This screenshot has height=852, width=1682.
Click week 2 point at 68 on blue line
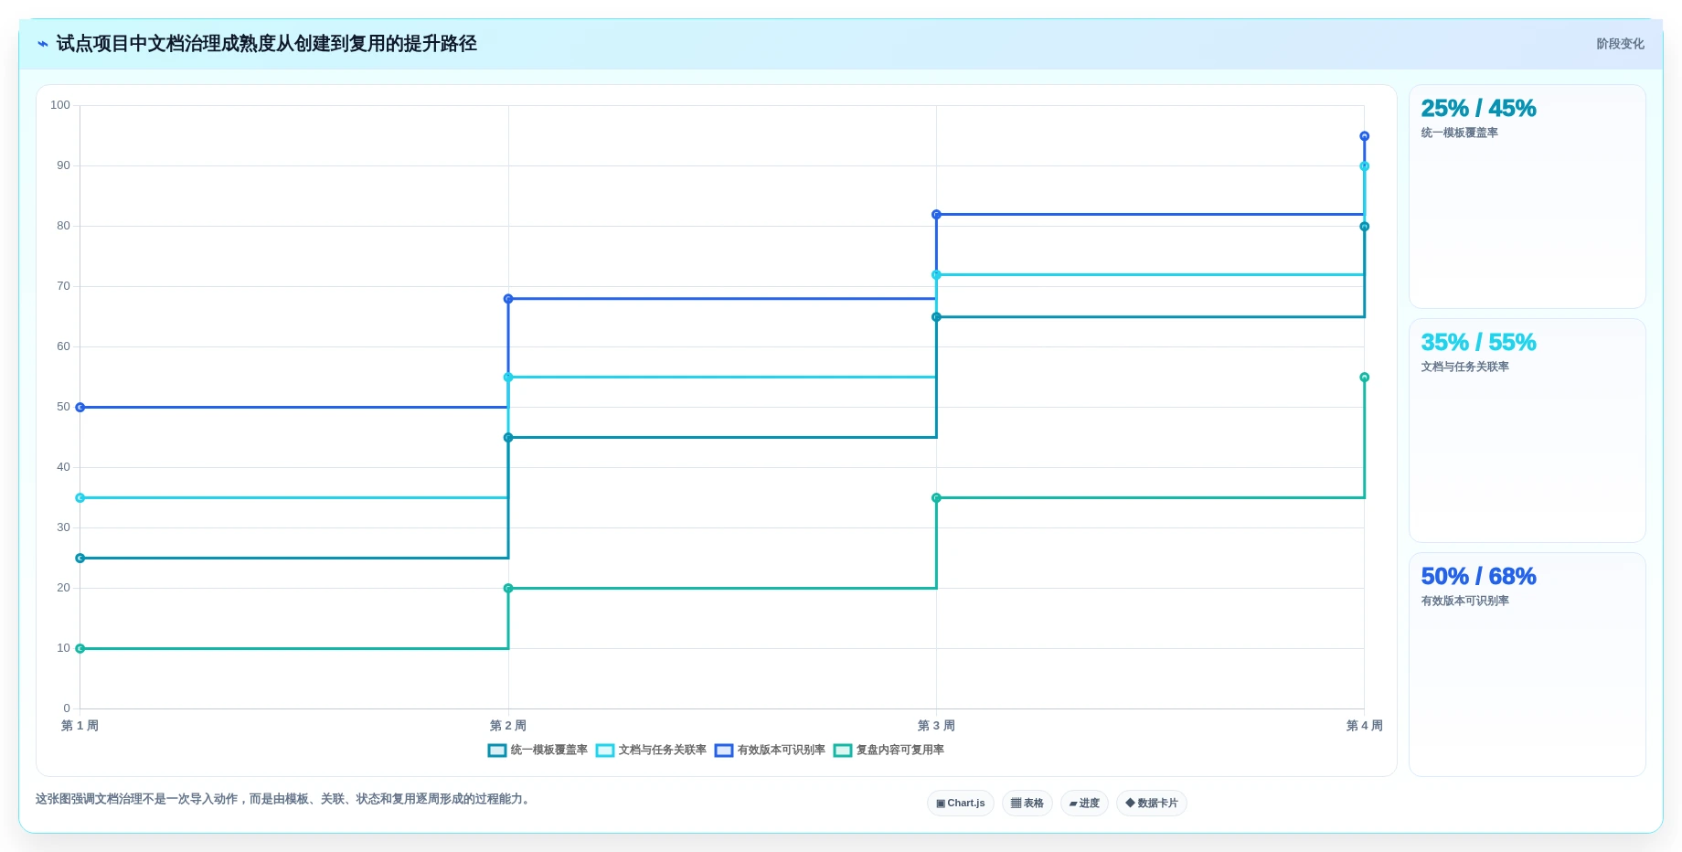[508, 299]
